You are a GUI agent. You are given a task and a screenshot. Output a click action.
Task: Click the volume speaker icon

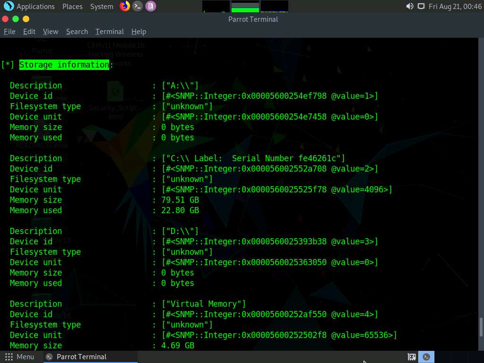tap(410, 6)
